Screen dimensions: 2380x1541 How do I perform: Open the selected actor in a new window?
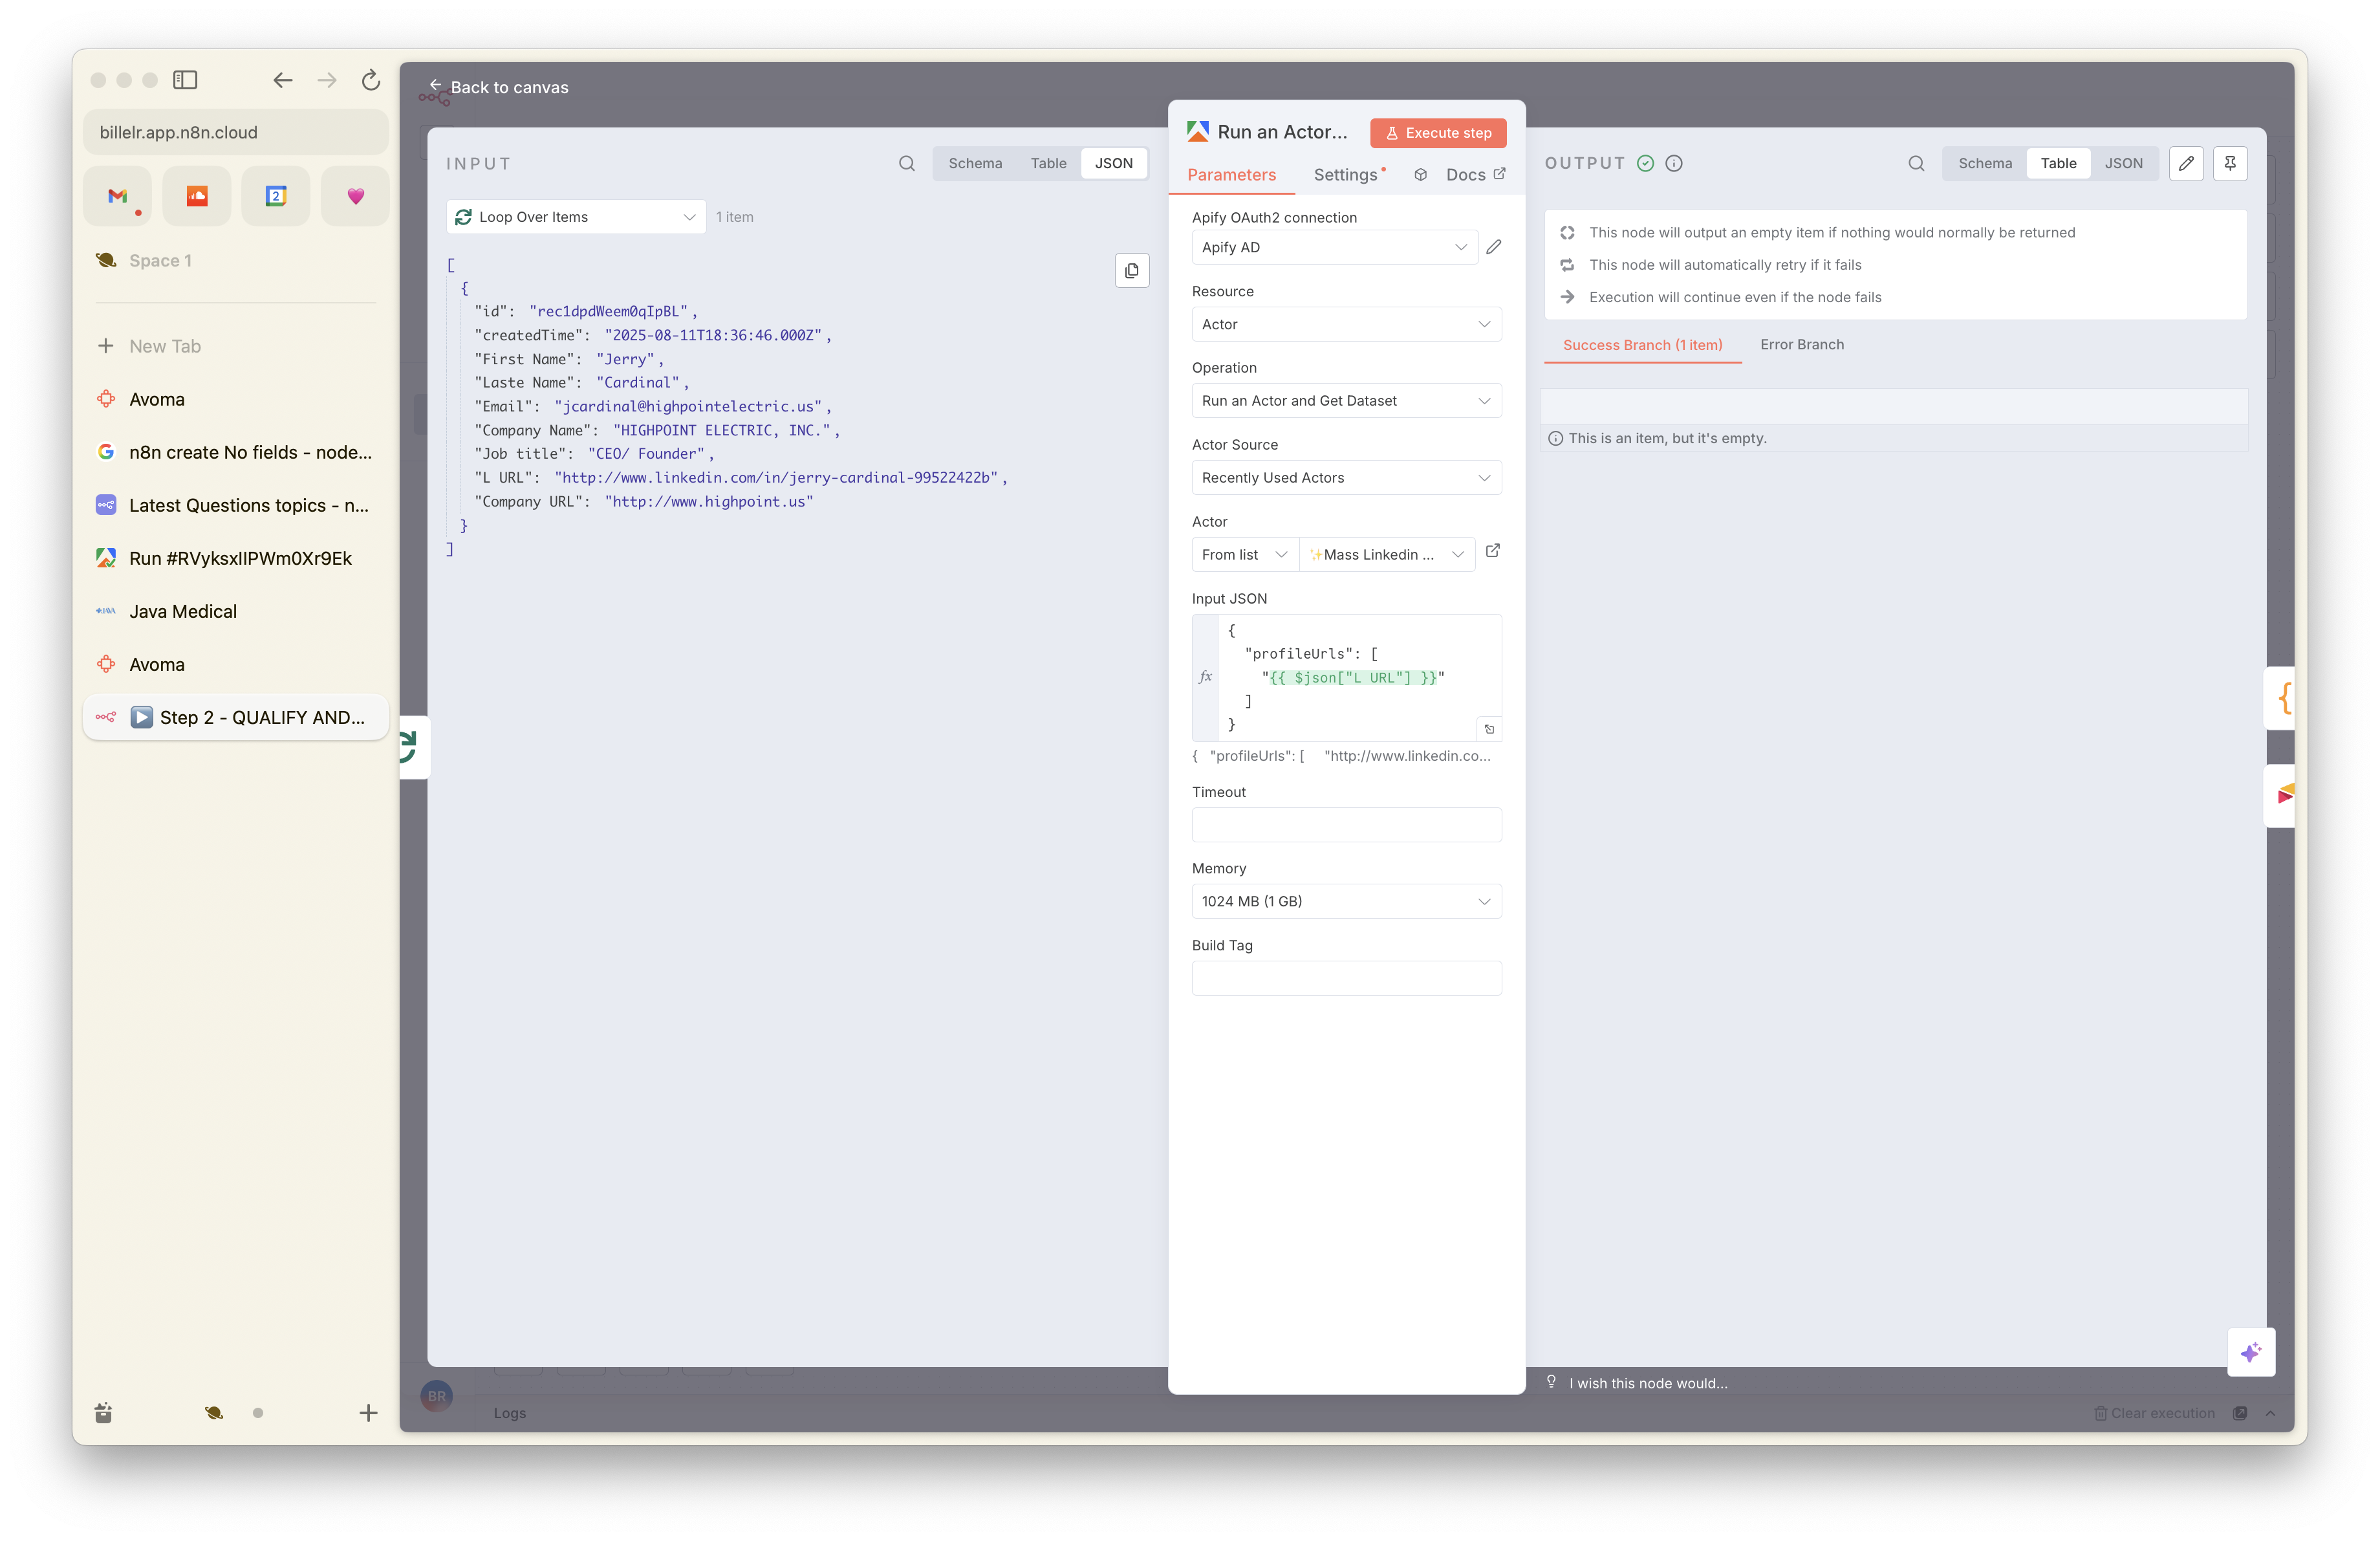[x=1492, y=551]
